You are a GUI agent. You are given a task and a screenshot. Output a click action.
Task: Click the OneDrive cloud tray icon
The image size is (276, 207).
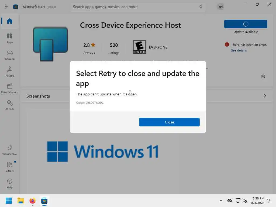coord(230,201)
